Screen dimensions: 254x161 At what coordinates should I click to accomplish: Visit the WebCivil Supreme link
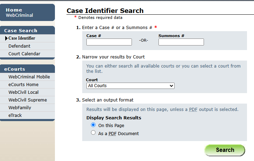tap(28, 100)
